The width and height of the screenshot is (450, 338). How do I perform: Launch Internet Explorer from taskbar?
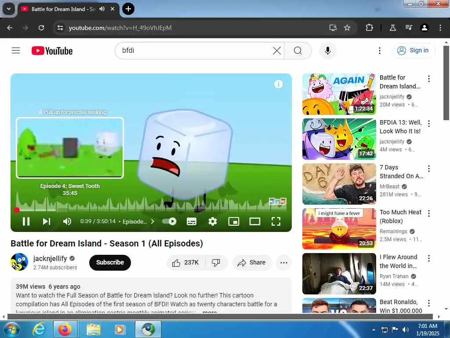point(39,329)
